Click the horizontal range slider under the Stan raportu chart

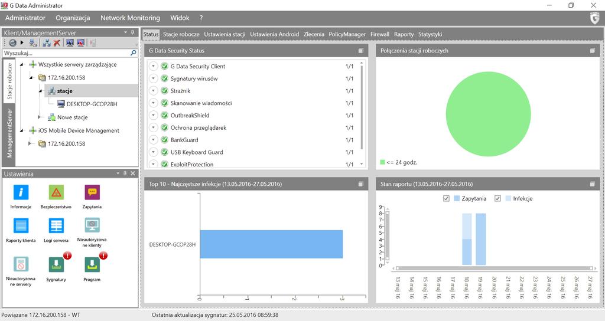point(495,268)
